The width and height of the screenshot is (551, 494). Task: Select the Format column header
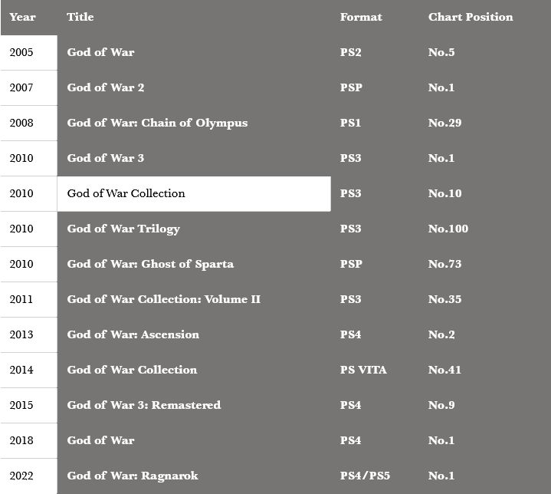pos(361,17)
